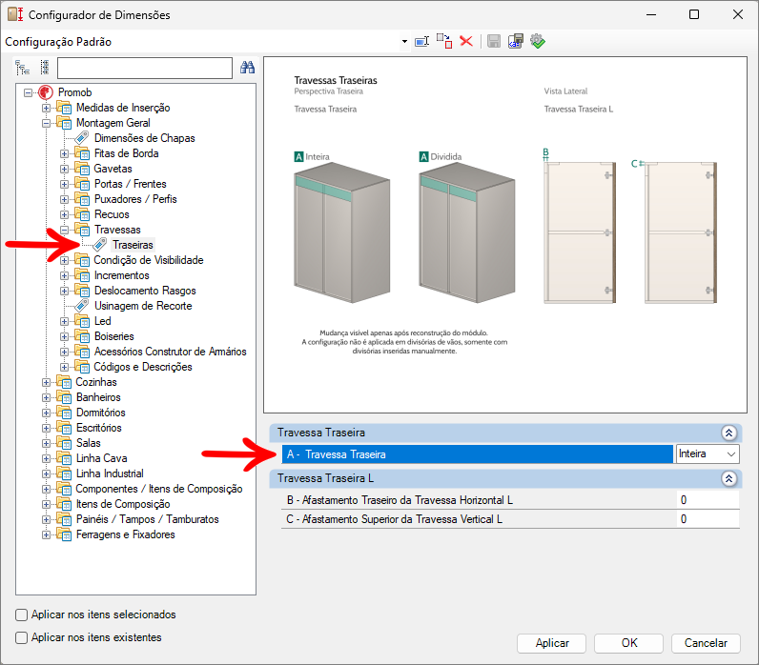Click the Inteira cabinet illustration
This screenshot has width=759, height=665.
[341, 233]
